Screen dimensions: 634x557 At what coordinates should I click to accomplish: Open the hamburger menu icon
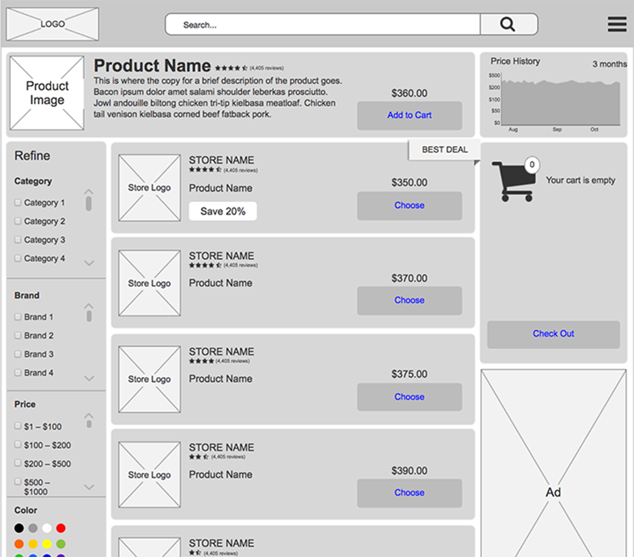[x=617, y=24]
